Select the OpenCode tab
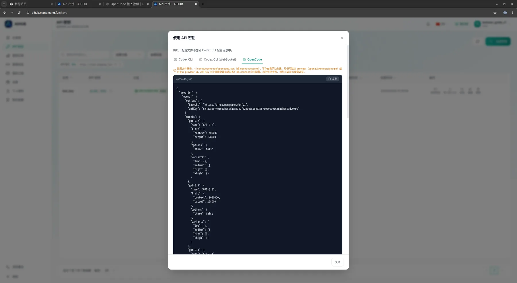The height and width of the screenshot is (283, 517). (252, 59)
